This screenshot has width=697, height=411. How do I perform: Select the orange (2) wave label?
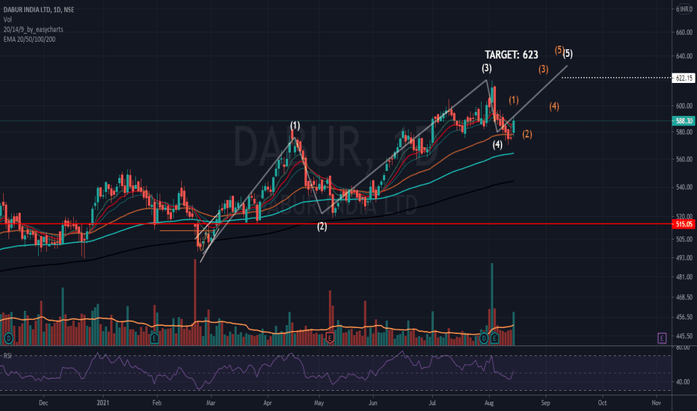click(x=527, y=135)
